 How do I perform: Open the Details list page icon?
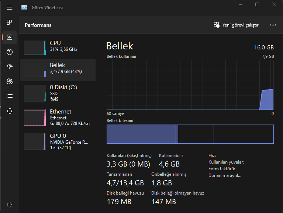pos(10,96)
